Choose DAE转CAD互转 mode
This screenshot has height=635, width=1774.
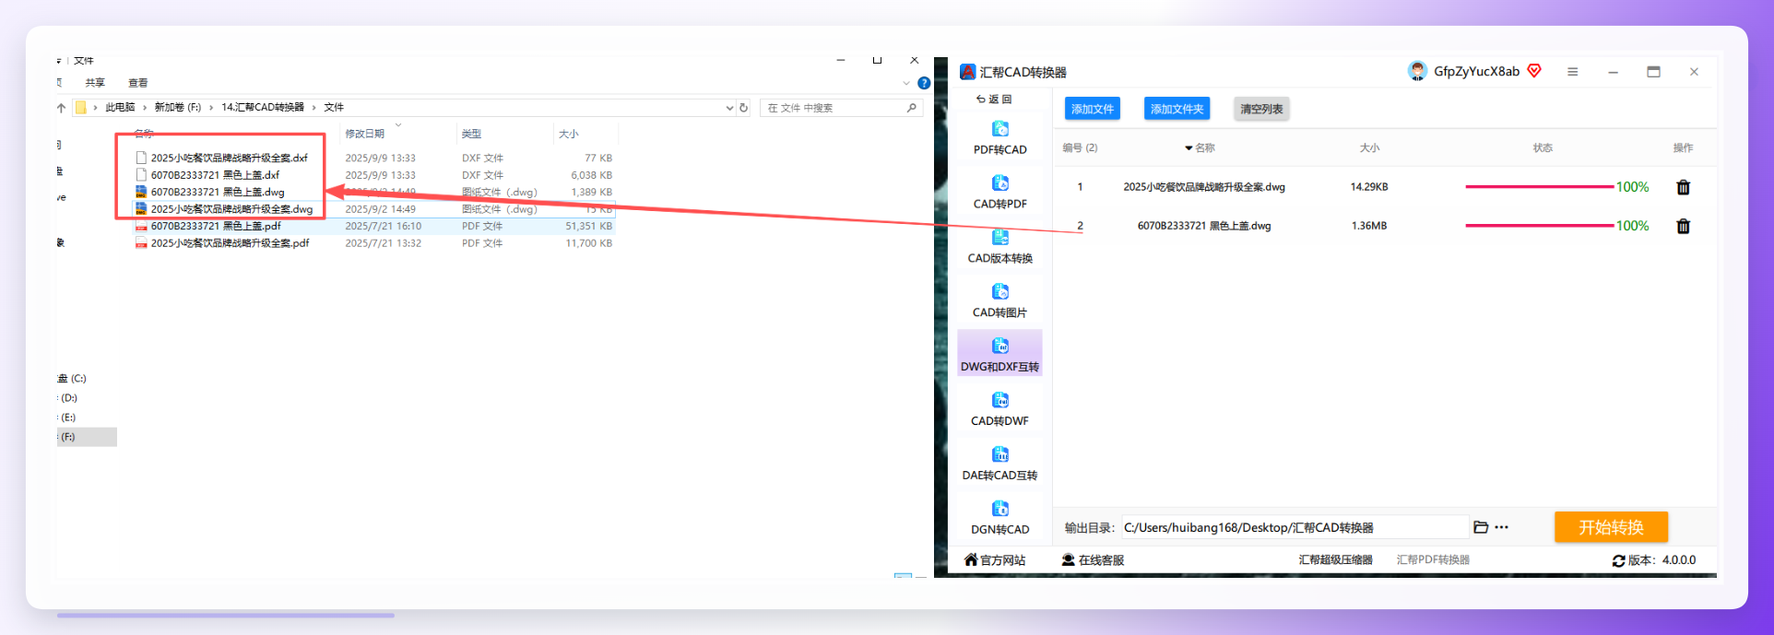pyautogui.click(x=999, y=464)
